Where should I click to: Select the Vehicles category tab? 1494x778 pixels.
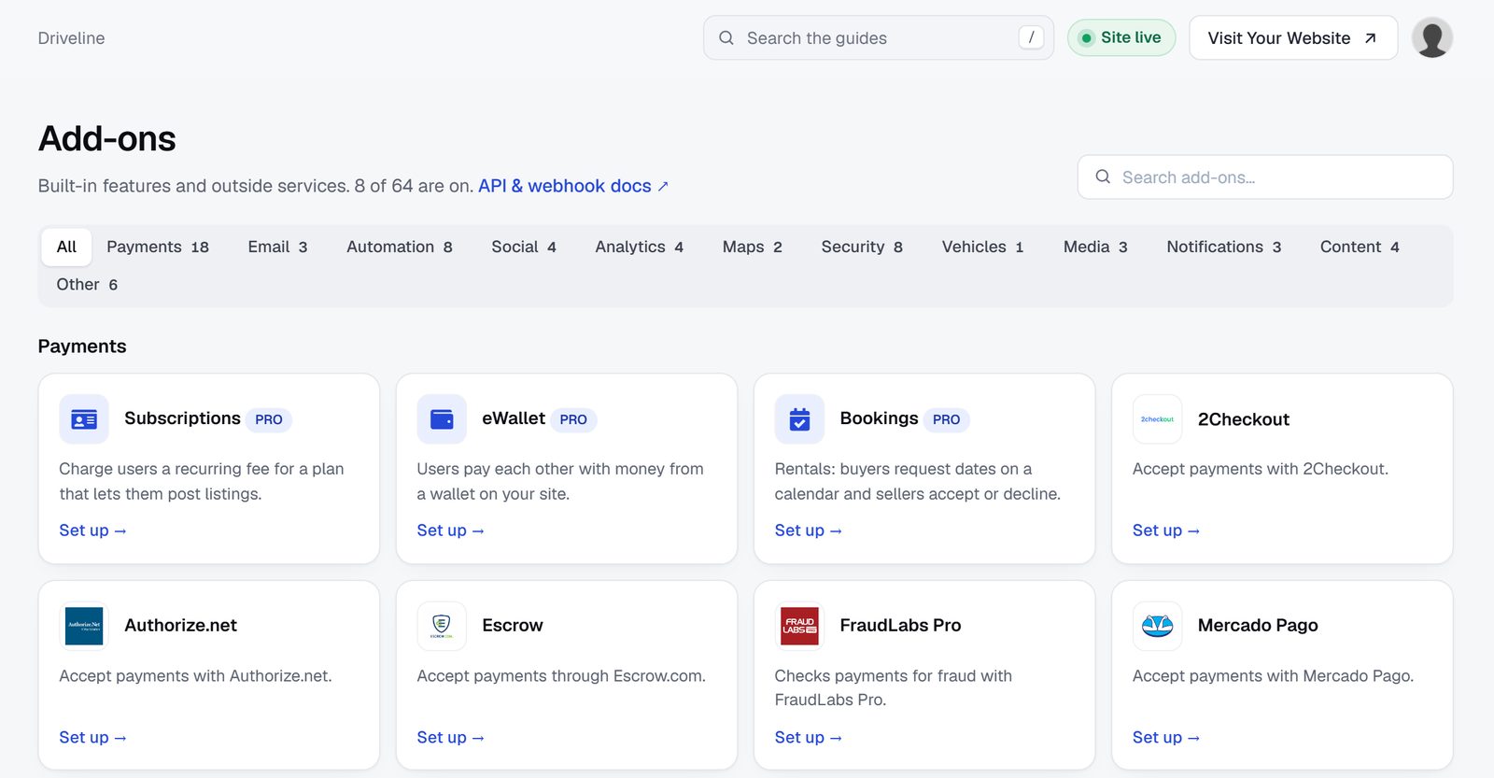pyautogui.click(x=982, y=248)
